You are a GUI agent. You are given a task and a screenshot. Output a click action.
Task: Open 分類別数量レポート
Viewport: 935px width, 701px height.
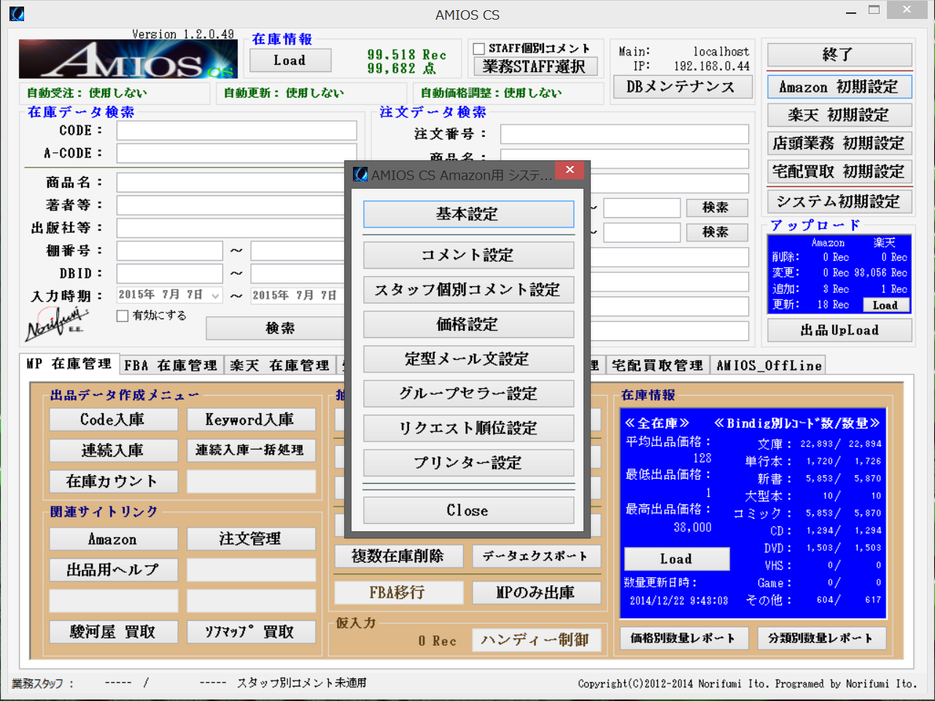coord(821,638)
